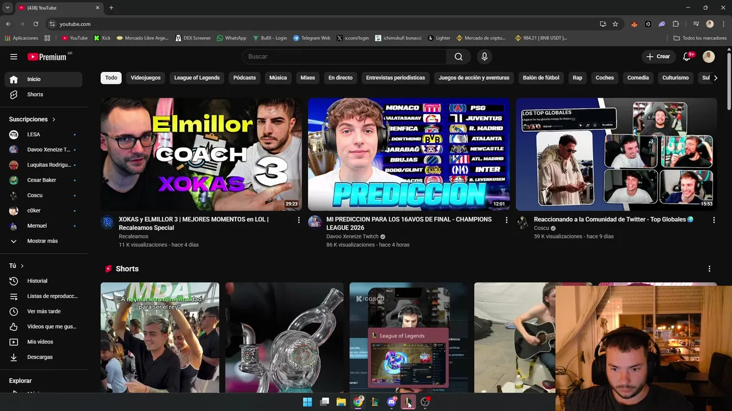Image resolution: width=732 pixels, height=411 pixels.
Task: Open the MetaMask fox extension
Action: pyautogui.click(x=634, y=24)
